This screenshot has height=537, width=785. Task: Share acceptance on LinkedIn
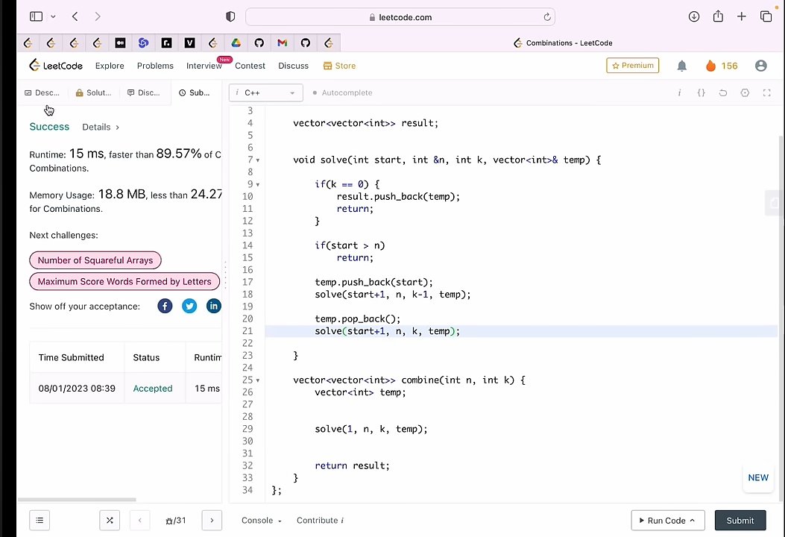pos(214,306)
